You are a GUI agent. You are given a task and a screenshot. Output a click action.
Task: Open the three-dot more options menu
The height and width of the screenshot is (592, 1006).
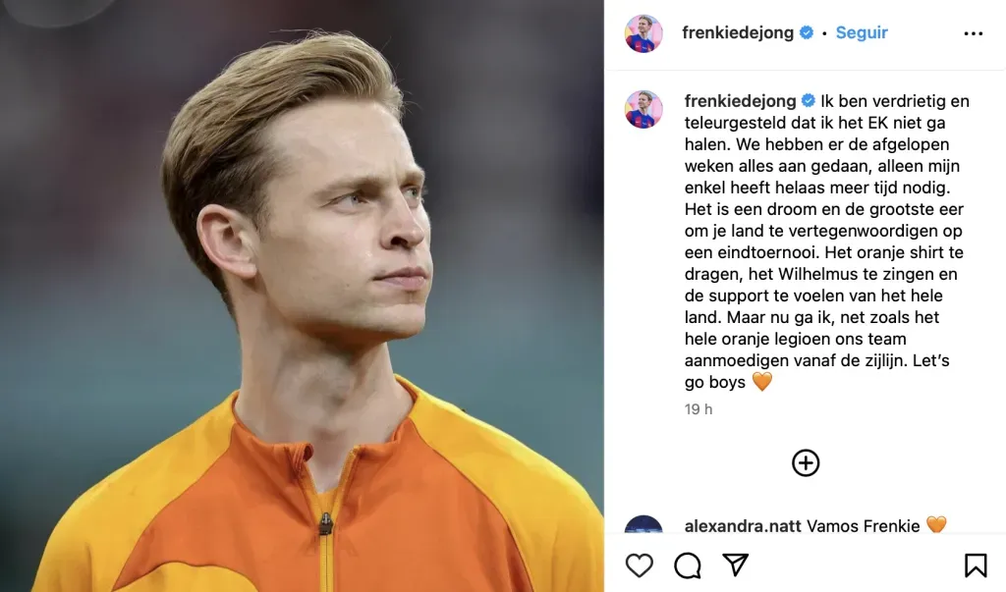pyautogui.click(x=973, y=33)
